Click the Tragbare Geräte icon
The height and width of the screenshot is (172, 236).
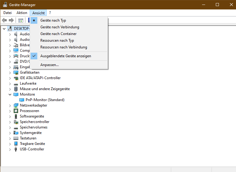(x=16, y=144)
